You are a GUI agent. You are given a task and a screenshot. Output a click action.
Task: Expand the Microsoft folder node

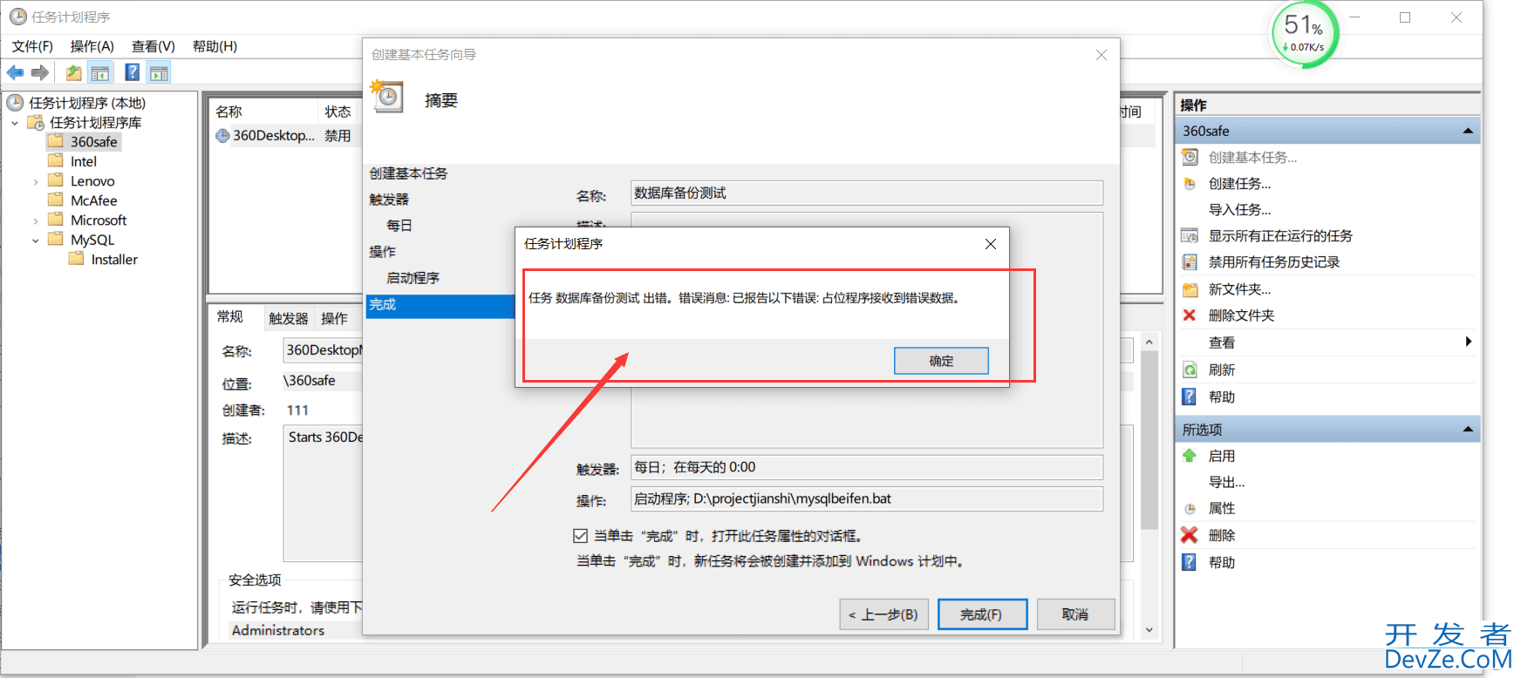pyautogui.click(x=36, y=221)
